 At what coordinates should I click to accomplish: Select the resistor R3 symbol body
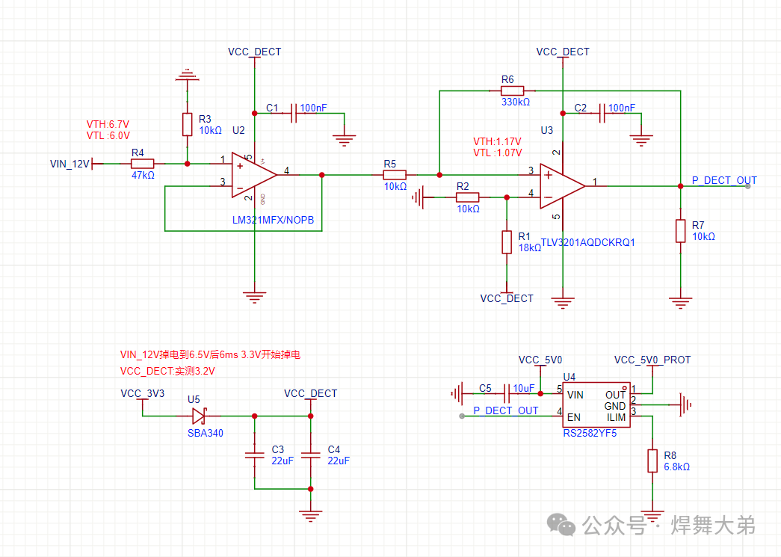point(188,125)
